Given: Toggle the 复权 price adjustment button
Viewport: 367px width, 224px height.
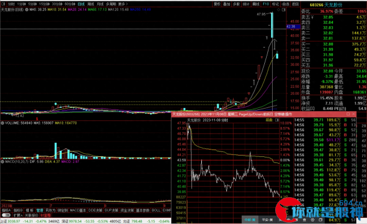Looking at the screenshot, I should tap(217, 4).
